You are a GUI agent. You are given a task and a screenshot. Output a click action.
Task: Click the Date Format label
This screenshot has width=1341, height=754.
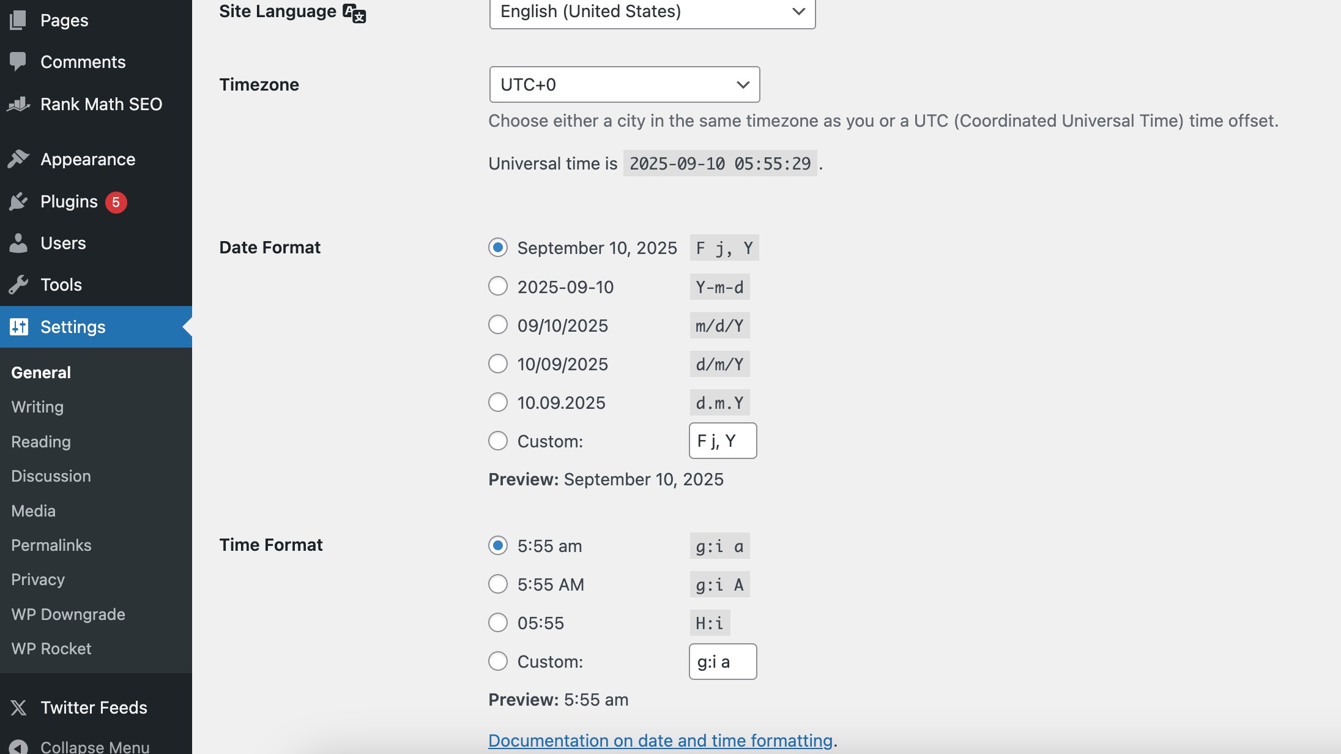[x=270, y=247]
